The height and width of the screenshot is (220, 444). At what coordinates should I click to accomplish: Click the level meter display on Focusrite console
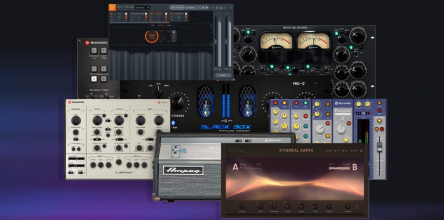click(x=363, y=131)
